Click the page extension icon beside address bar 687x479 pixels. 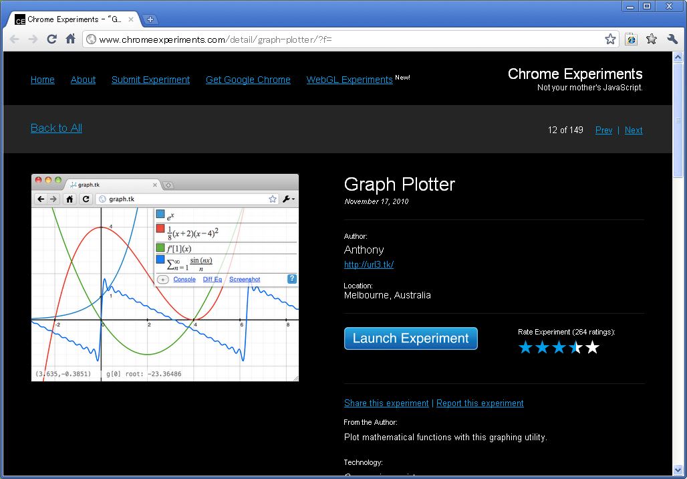point(631,39)
